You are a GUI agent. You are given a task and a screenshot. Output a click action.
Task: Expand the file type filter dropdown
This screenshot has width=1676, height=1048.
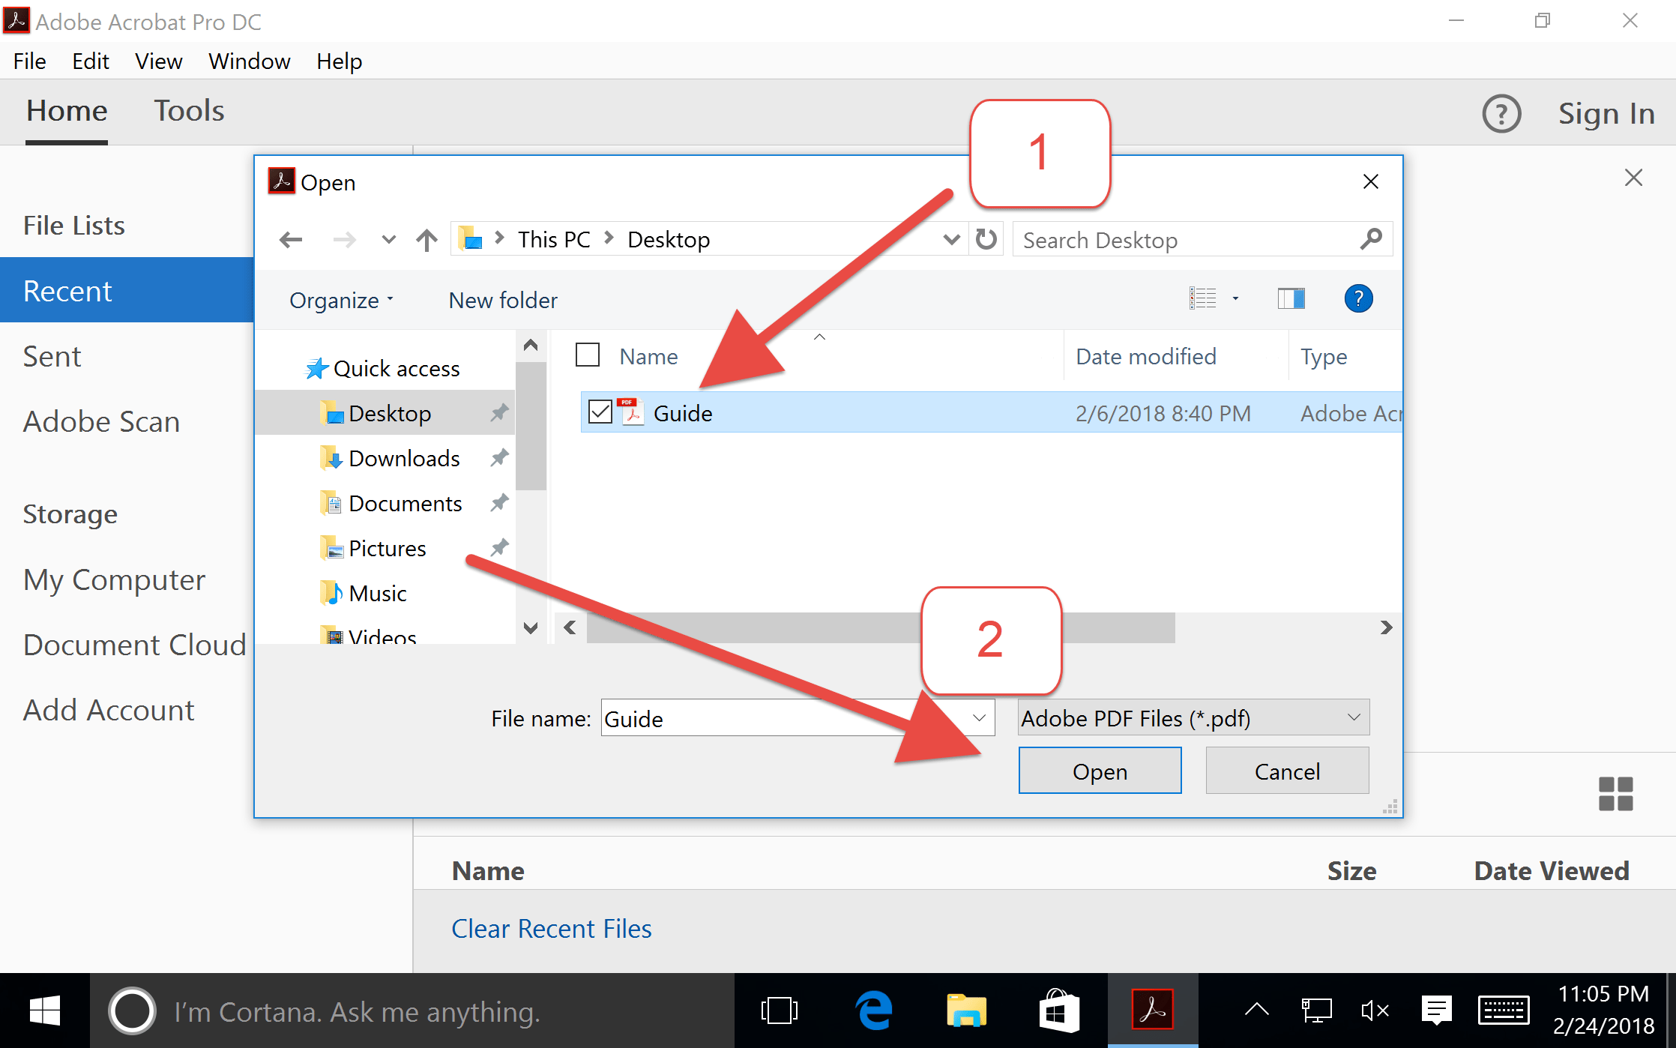coord(1353,718)
